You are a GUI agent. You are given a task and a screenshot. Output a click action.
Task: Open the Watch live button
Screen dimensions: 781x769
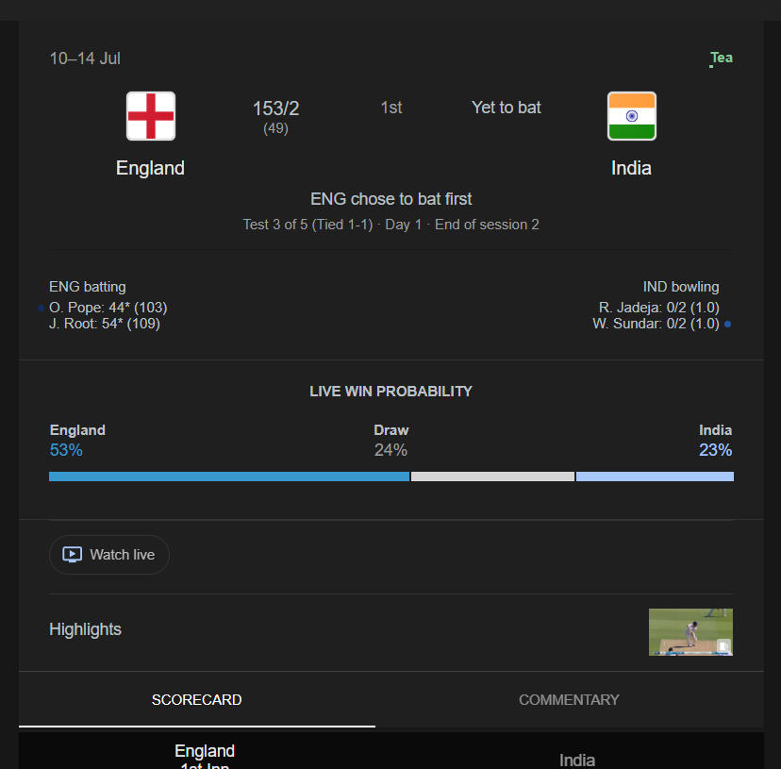(x=109, y=555)
